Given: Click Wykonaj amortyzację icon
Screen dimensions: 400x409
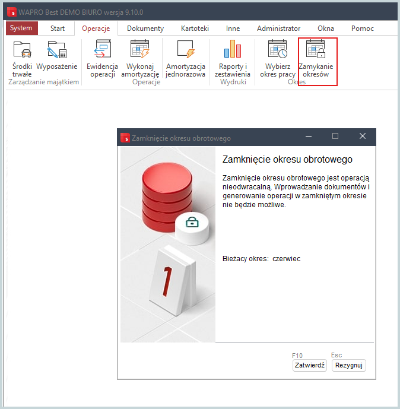Looking at the screenshot, I should [140, 49].
